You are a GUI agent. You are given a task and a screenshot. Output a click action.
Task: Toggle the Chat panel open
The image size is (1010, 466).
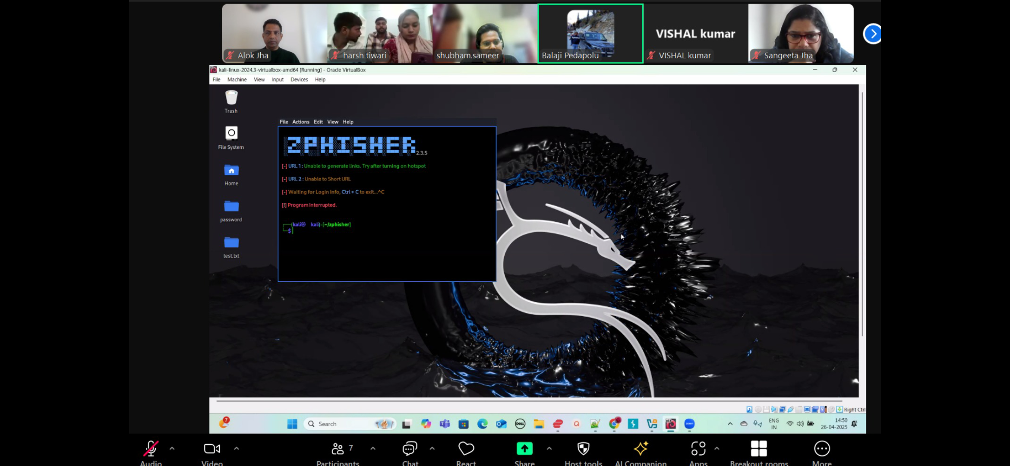tap(410, 449)
